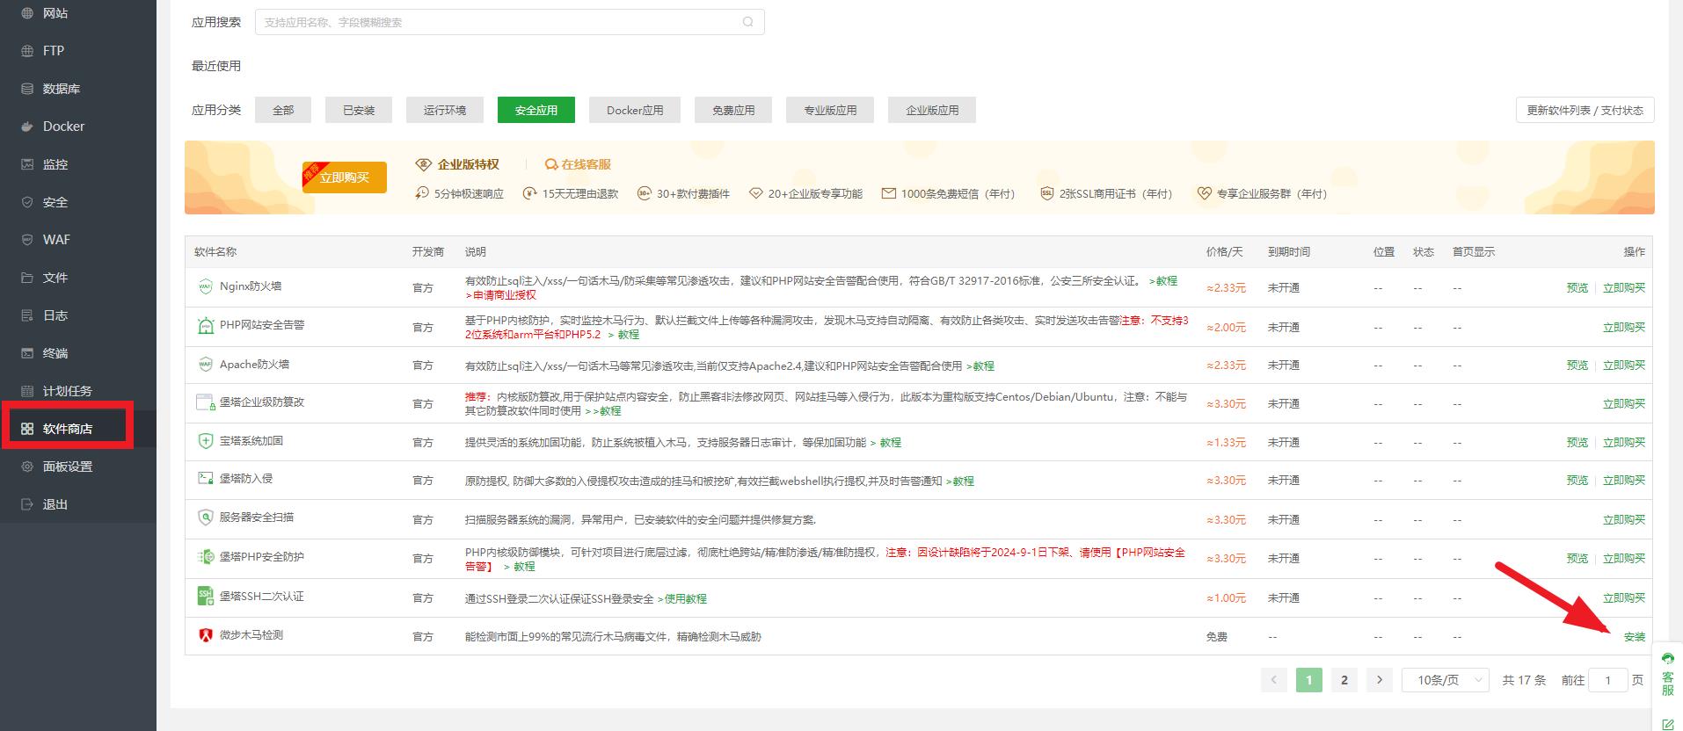Image resolution: width=1683 pixels, height=731 pixels.
Task: Click the WAF shield icon
Action: (27, 240)
